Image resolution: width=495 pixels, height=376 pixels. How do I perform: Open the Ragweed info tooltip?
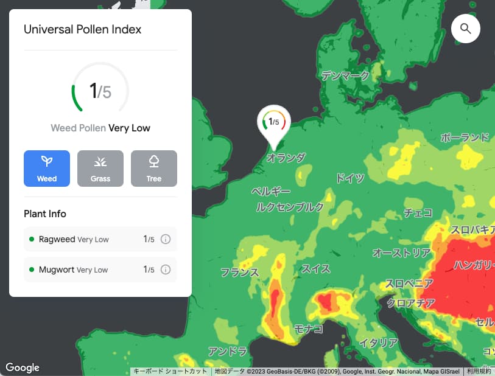point(165,239)
